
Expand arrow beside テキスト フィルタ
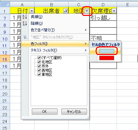pyautogui.click(x=86, y=50)
